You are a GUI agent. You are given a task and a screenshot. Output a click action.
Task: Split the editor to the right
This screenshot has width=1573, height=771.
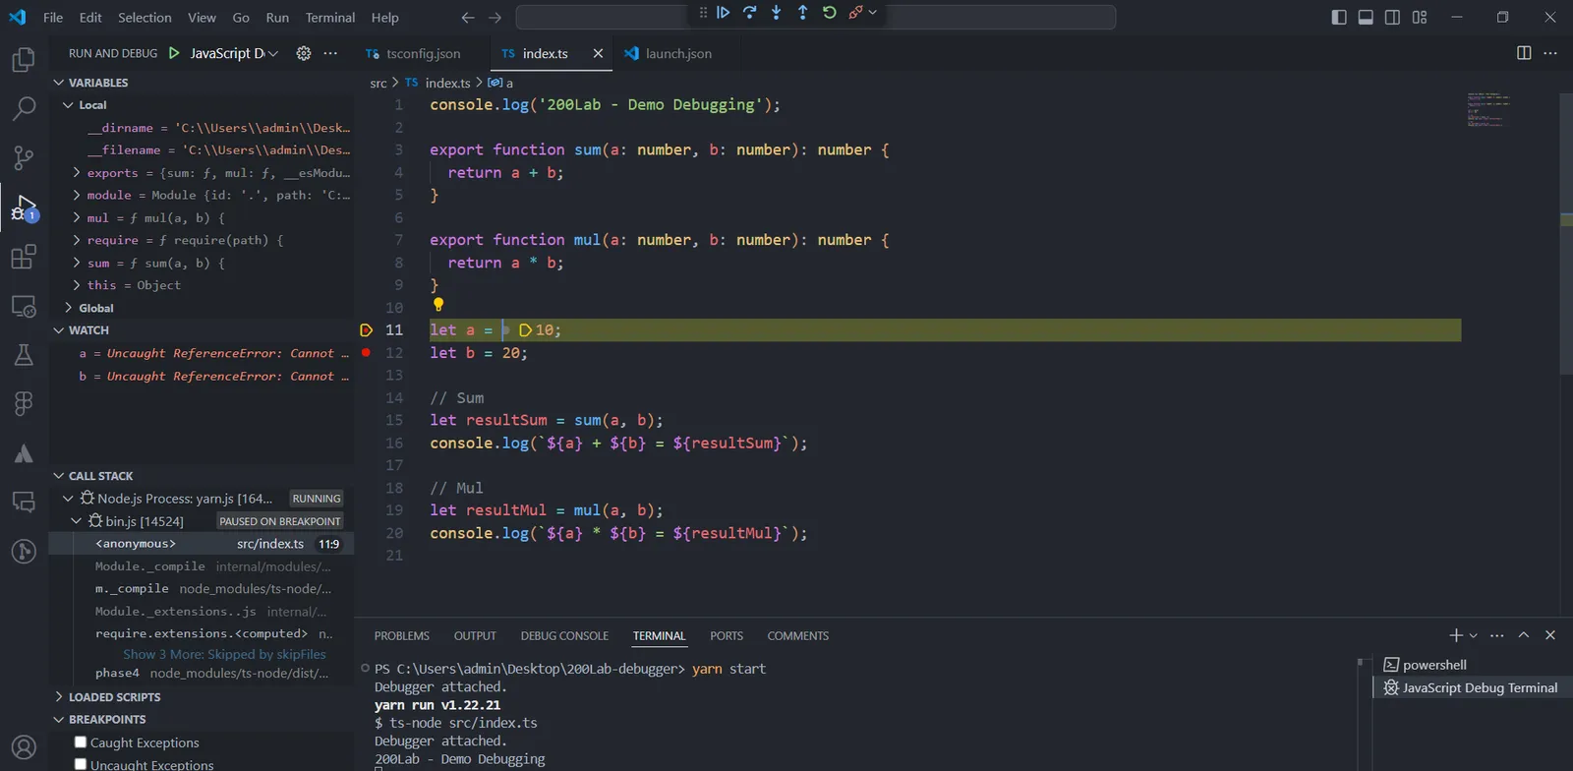point(1524,53)
